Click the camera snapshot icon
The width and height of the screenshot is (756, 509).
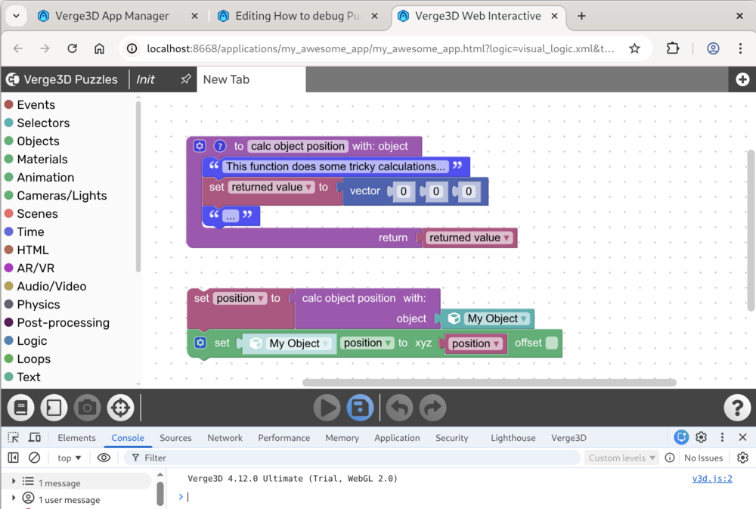click(87, 408)
